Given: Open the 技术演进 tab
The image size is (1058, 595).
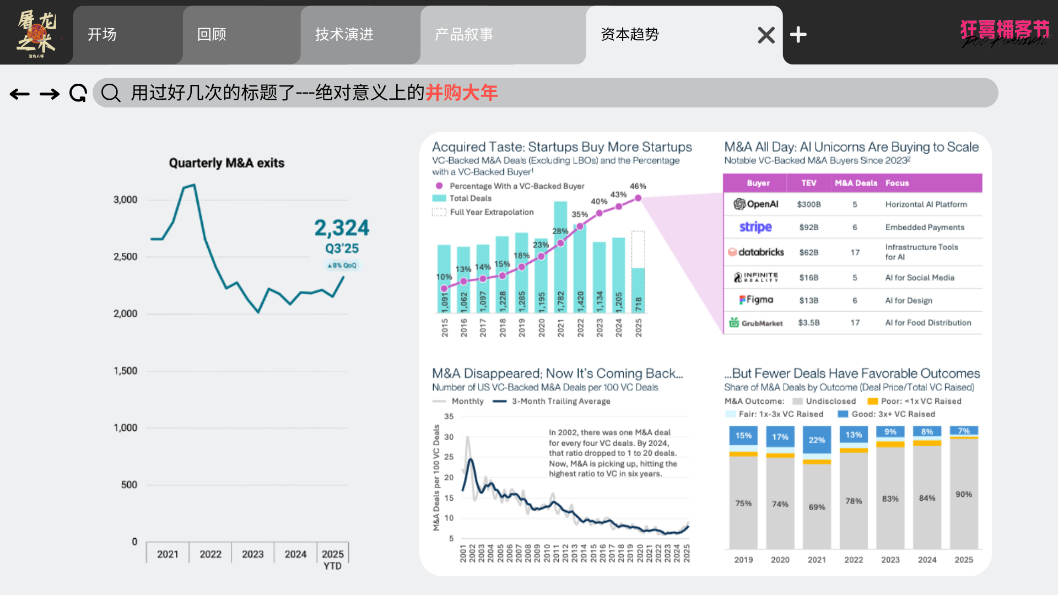Looking at the screenshot, I should (x=344, y=35).
